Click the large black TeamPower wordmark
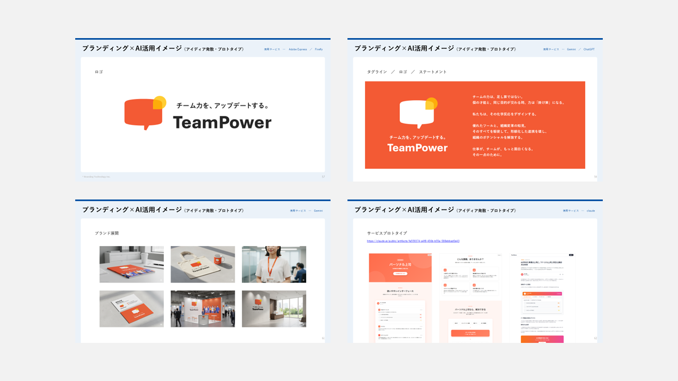Image resolution: width=678 pixels, height=381 pixels. click(x=222, y=123)
